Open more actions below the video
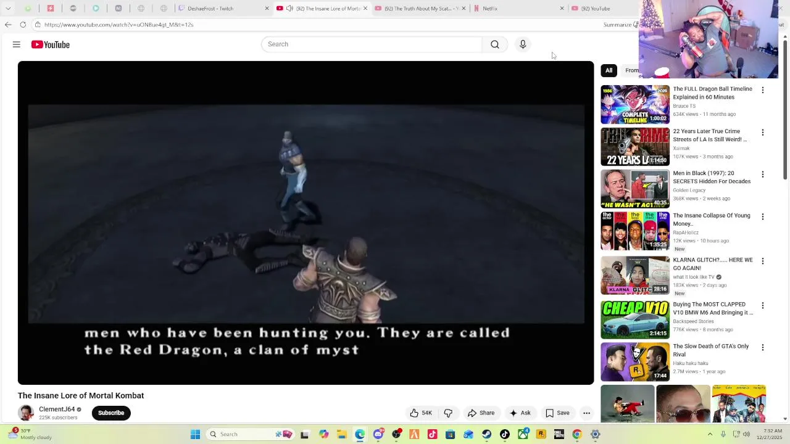The width and height of the screenshot is (790, 444). click(x=587, y=413)
